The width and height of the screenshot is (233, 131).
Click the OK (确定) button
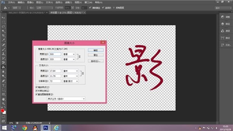pos(95,50)
